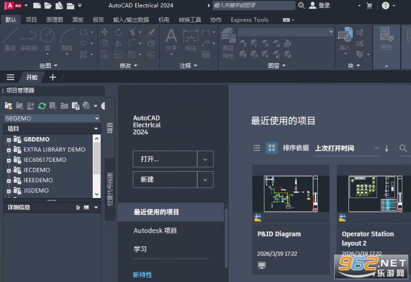Switch recent projects to list view

tap(257, 148)
